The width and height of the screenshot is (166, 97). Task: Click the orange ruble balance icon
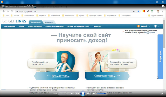pos(139,26)
